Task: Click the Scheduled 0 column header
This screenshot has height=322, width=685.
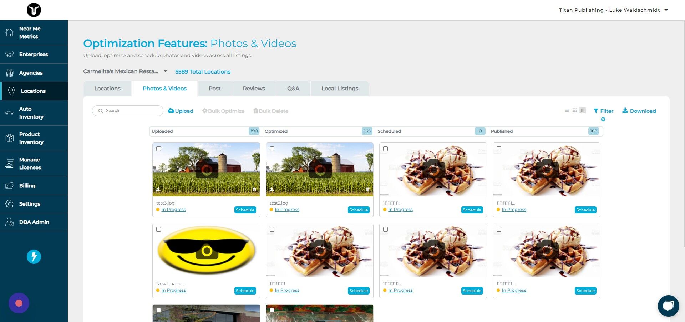Action: [x=432, y=131]
